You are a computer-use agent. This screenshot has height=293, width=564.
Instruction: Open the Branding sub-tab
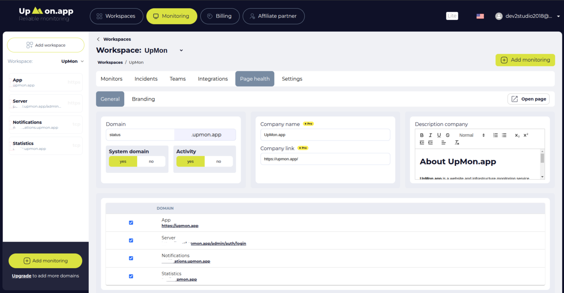coord(143,99)
